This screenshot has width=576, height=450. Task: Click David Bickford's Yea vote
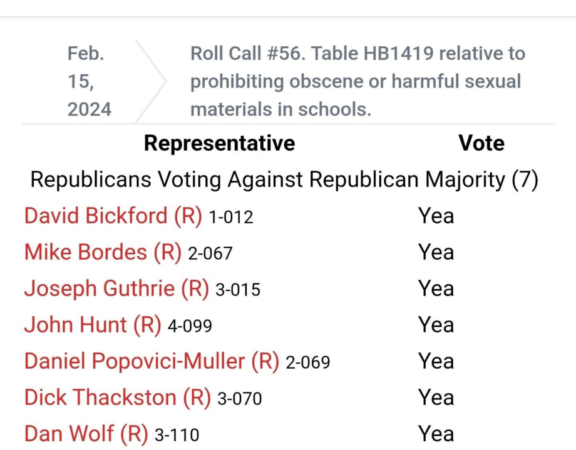(436, 216)
